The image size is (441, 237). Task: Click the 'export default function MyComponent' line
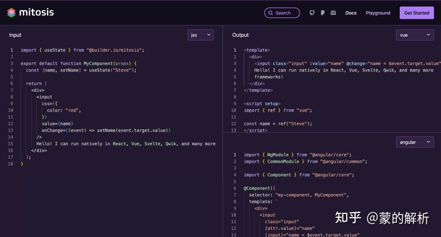pos(78,64)
